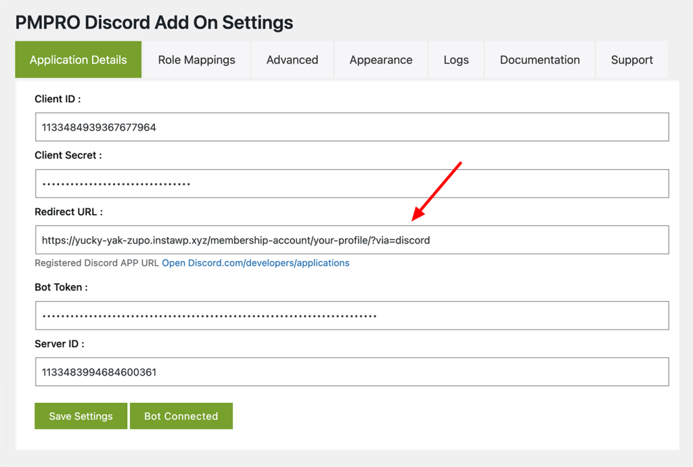This screenshot has height=467, width=693.
Task: Click the "Server ID :" label
Action: pyautogui.click(x=60, y=344)
